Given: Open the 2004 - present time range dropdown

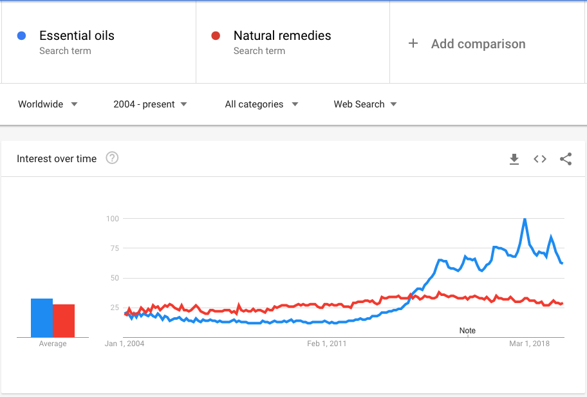Looking at the screenshot, I should pyautogui.click(x=150, y=104).
